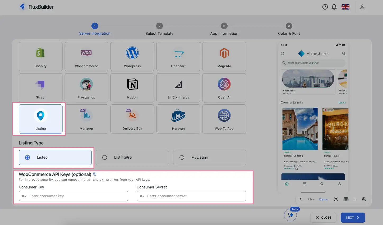Image resolution: width=383 pixels, height=225 pixels.
Task: Select the Listeo radio button
Action: tap(27, 158)
